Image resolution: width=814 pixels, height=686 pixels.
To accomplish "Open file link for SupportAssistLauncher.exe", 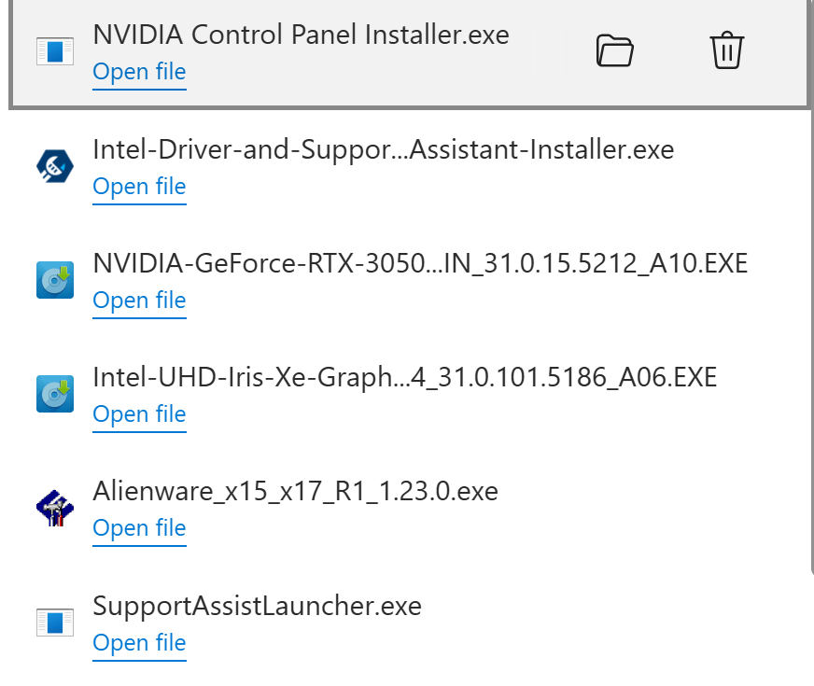I will (x=140, y=643).
